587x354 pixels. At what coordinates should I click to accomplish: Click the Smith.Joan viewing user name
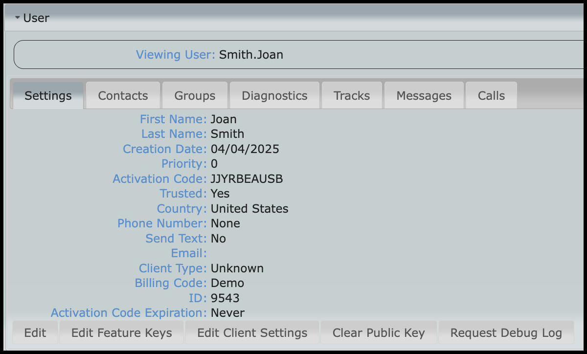pyautogui.click(x=251, y=54)
